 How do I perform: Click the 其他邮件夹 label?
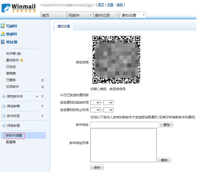(15, 96)
